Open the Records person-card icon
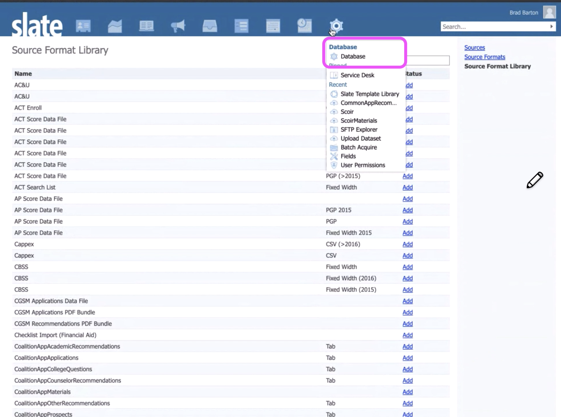 point(83,26)
